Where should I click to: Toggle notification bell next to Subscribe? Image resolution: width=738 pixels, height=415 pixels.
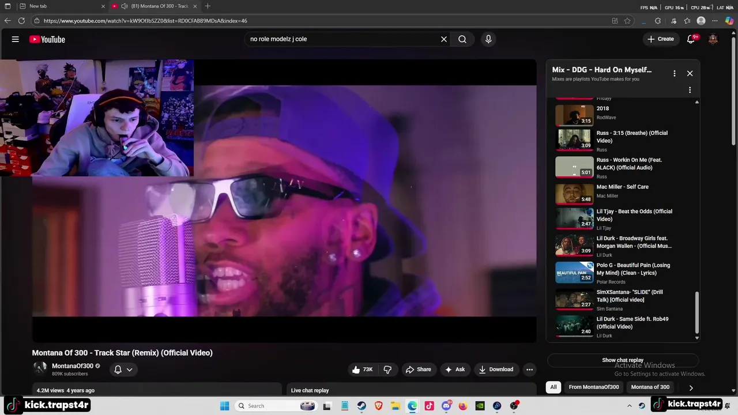[118, 369]
